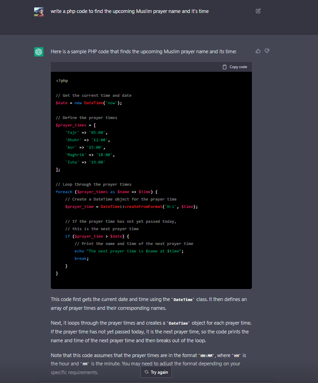
Task: Click the "'Maghrib' => '18:00'" line
Action: [90, 155]
